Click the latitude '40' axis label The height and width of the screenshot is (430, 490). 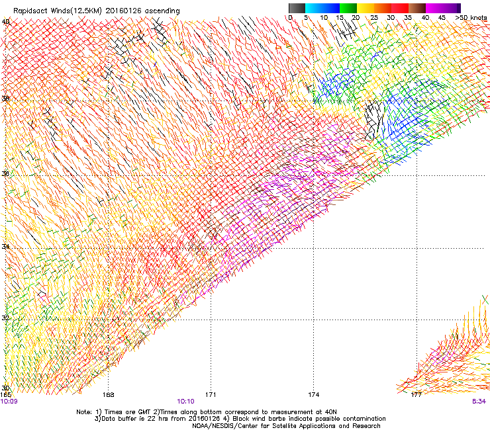(5, 22)
